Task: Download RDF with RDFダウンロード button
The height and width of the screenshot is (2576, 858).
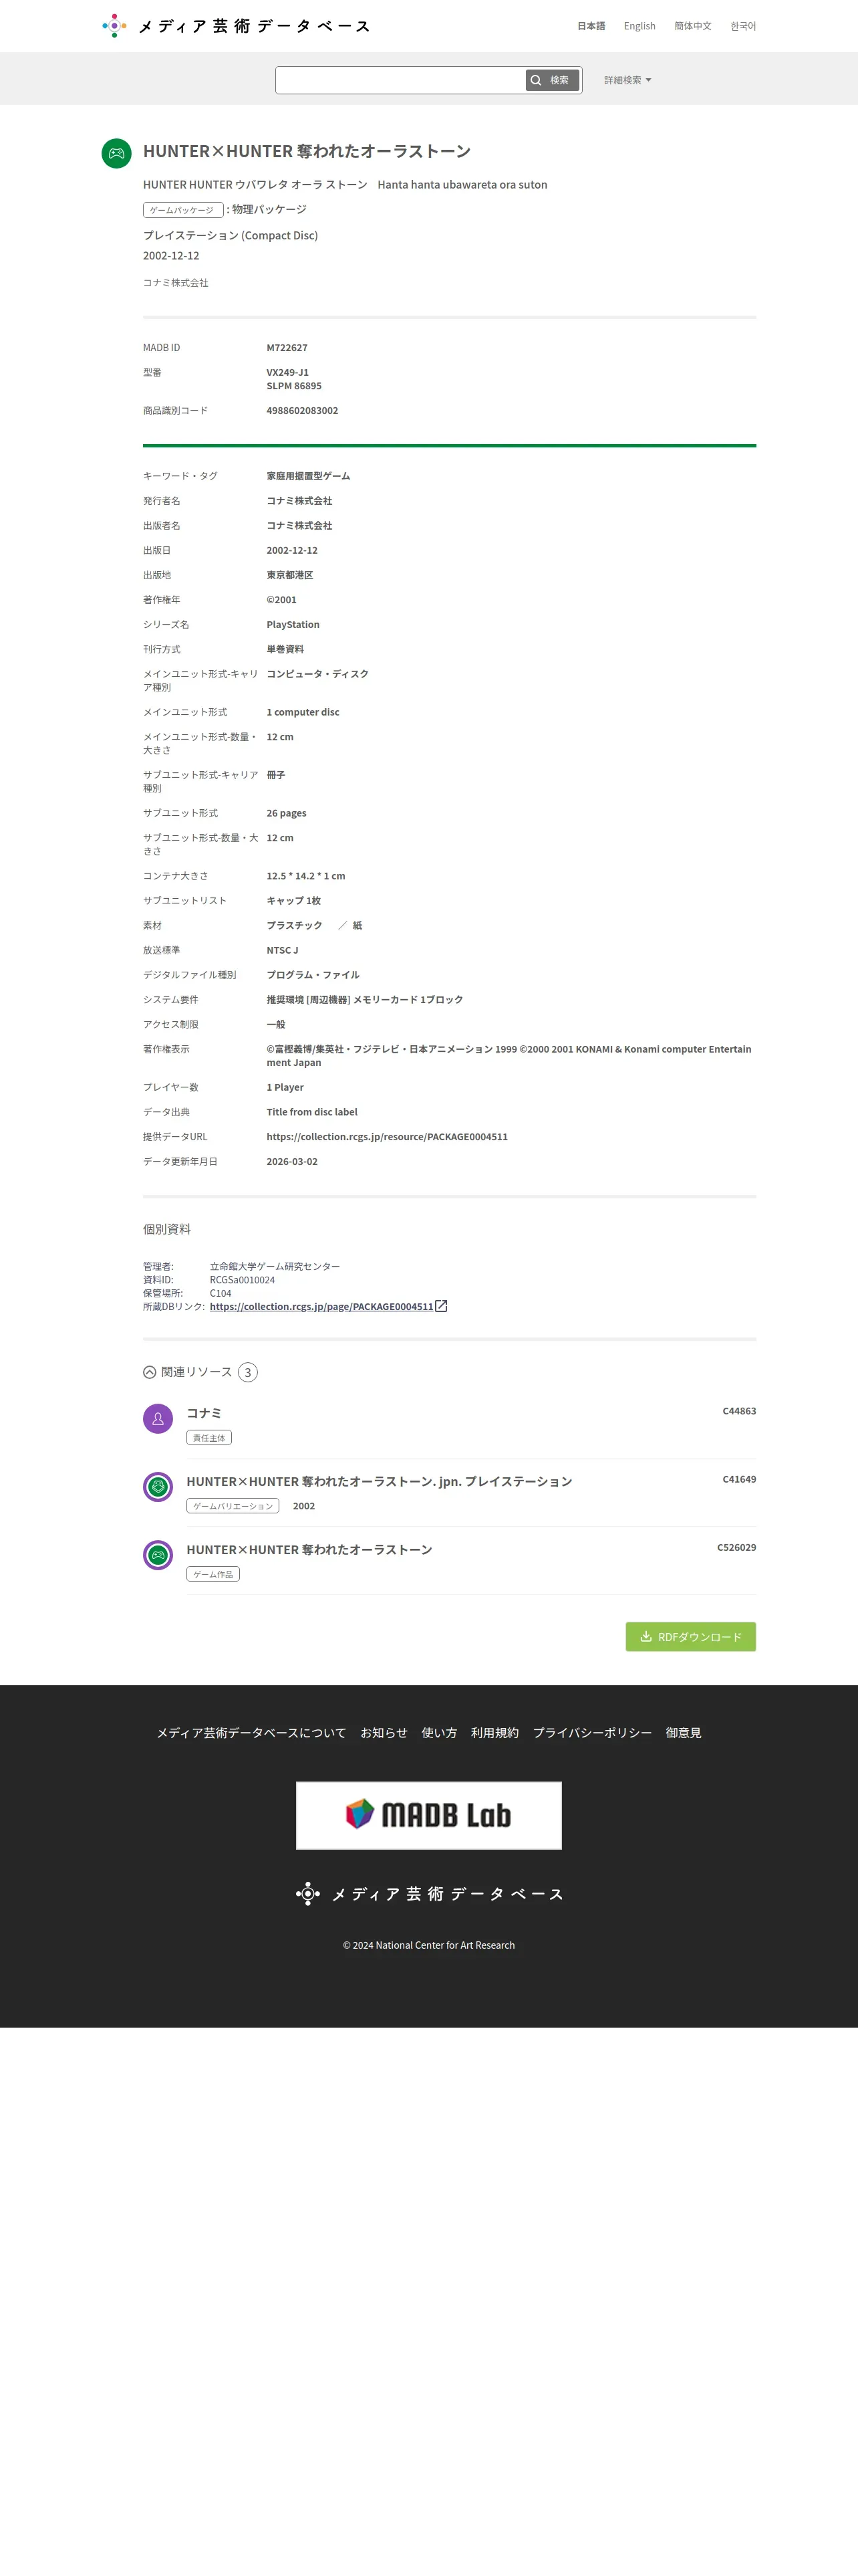Action: [690, 1636]
